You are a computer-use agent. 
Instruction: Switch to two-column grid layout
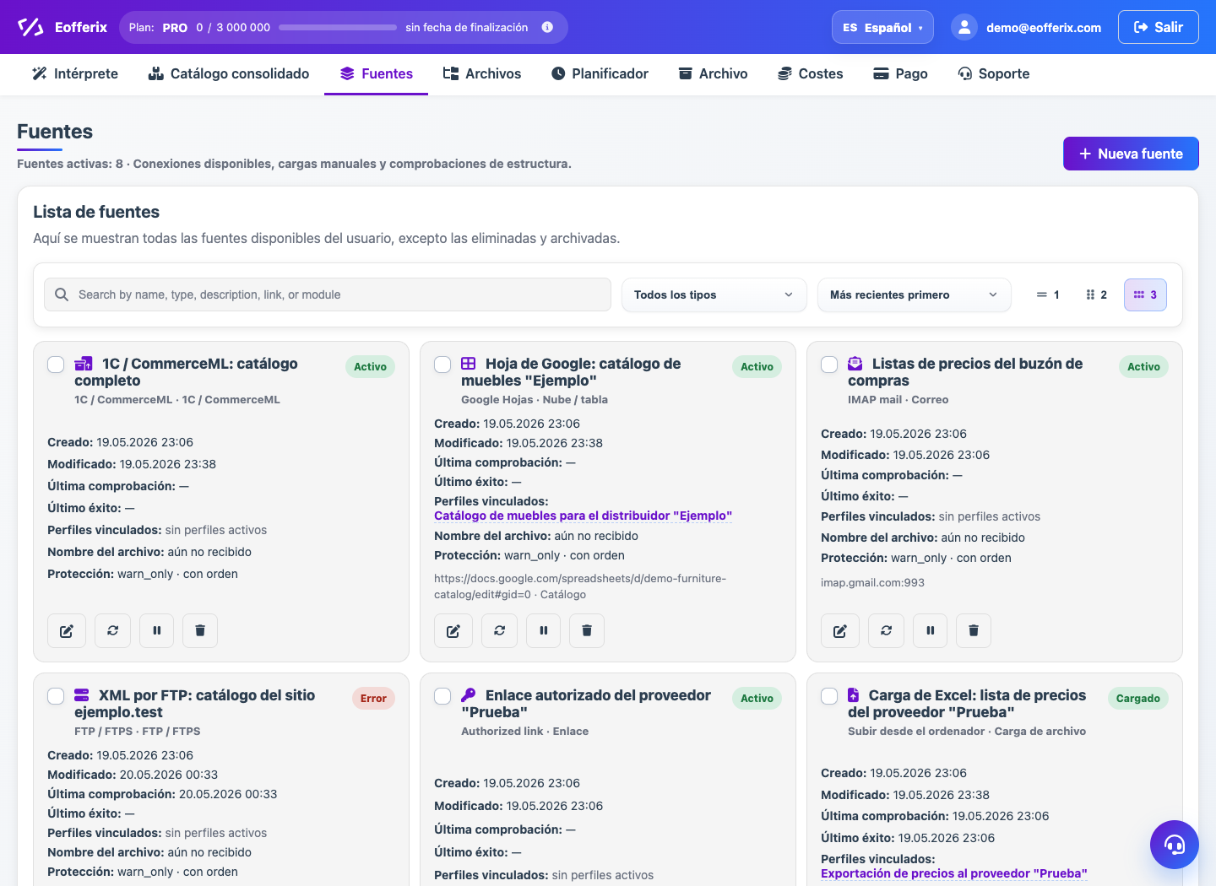(x=1096, y=294)
